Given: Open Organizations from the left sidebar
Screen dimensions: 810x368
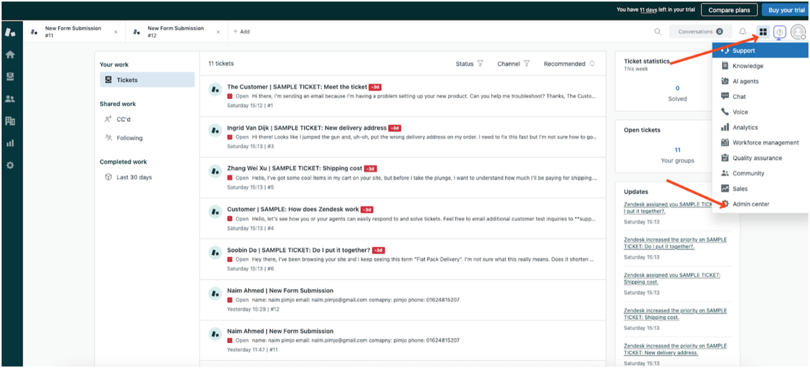Looking at the screenshot, I should point(10,121).
